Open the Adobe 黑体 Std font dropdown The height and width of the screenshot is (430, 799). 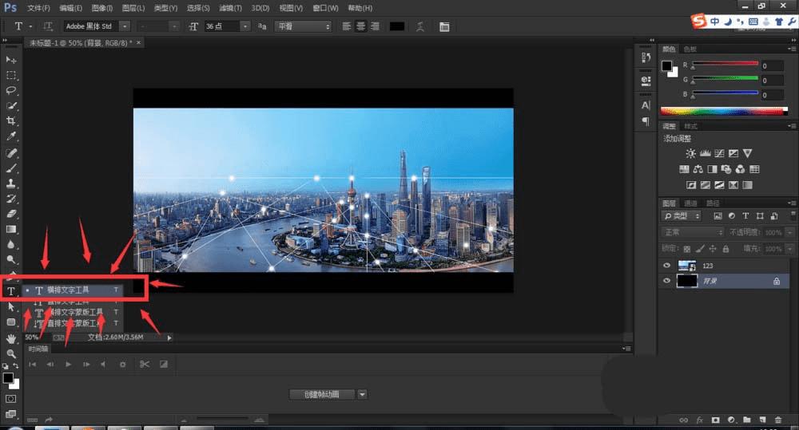(125, 26)
